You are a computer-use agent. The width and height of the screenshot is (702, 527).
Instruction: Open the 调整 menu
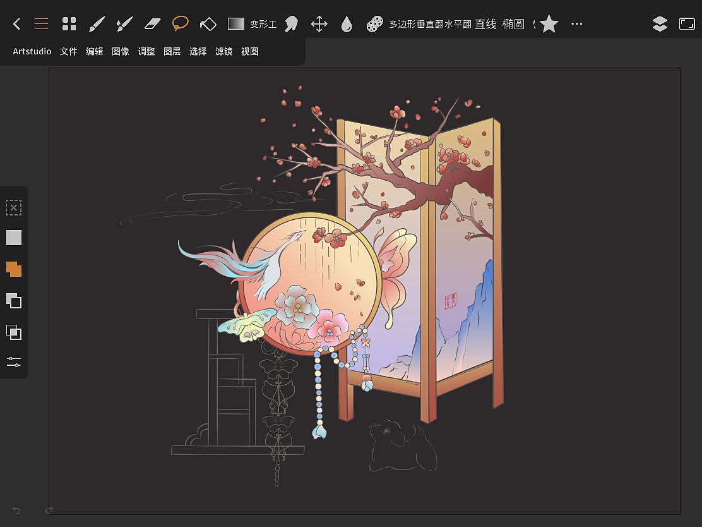point(146,52)
